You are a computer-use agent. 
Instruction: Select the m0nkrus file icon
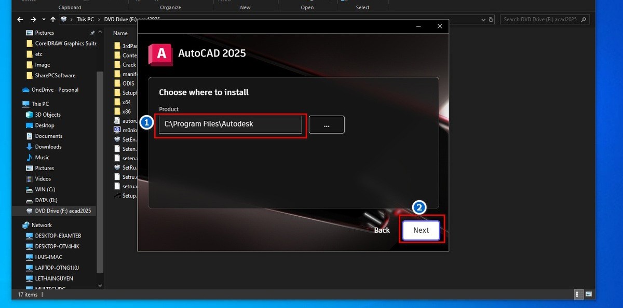click(117, 130)
